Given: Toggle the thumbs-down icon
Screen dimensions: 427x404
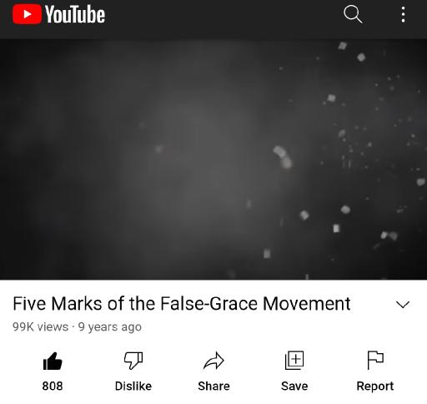Looking at the screenshot, I should (x=133, y=361).
